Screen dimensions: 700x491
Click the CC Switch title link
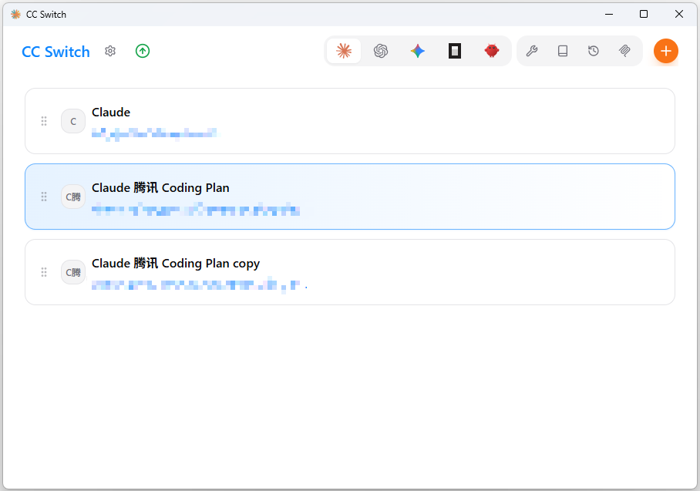click(56, 52)
